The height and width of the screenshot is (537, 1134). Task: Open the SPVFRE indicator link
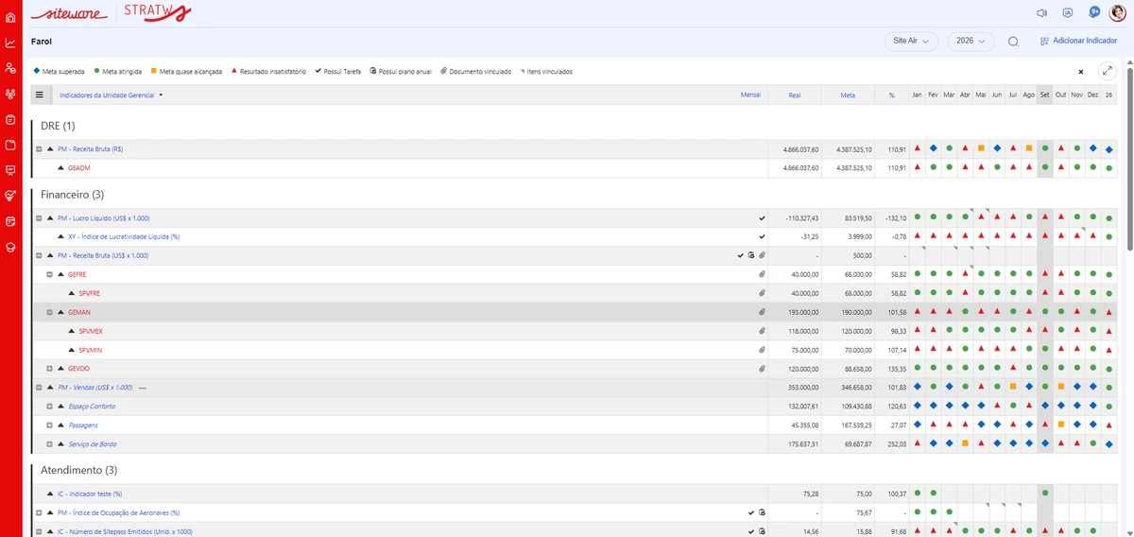click(91, 293)
